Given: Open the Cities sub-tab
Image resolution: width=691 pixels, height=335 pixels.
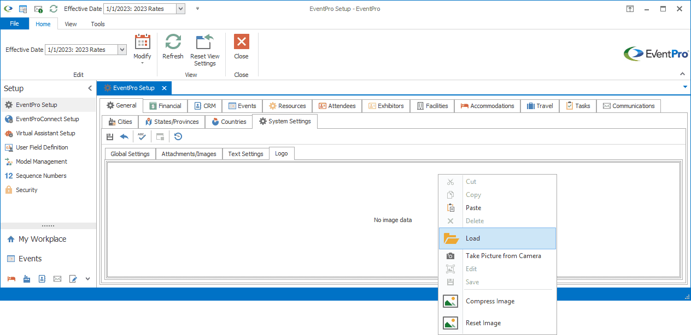Looking at the screenshot, I should tap(120, 122).
